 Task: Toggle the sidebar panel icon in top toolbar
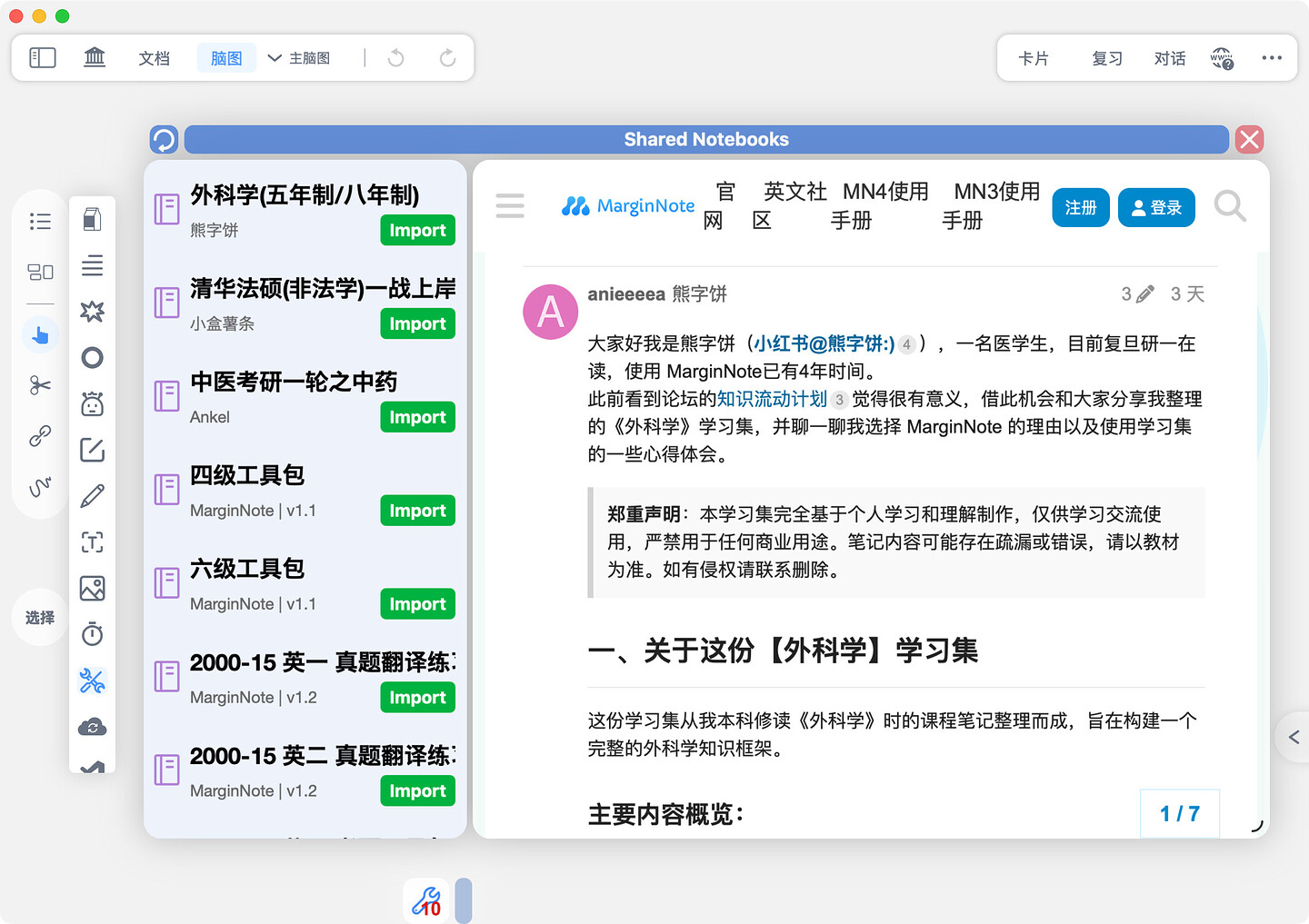(43, 58)
